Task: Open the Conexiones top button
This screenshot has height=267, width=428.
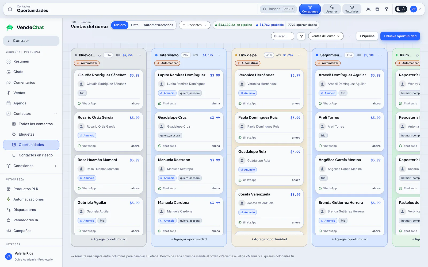Action: point(310,9)
